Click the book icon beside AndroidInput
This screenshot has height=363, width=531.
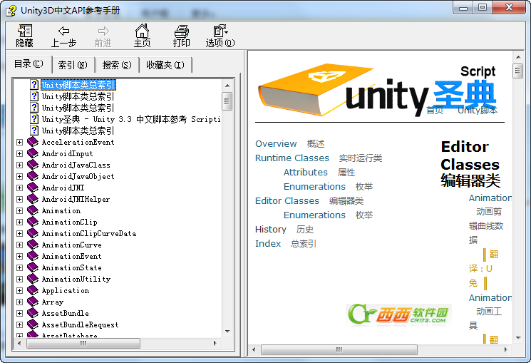33,153
